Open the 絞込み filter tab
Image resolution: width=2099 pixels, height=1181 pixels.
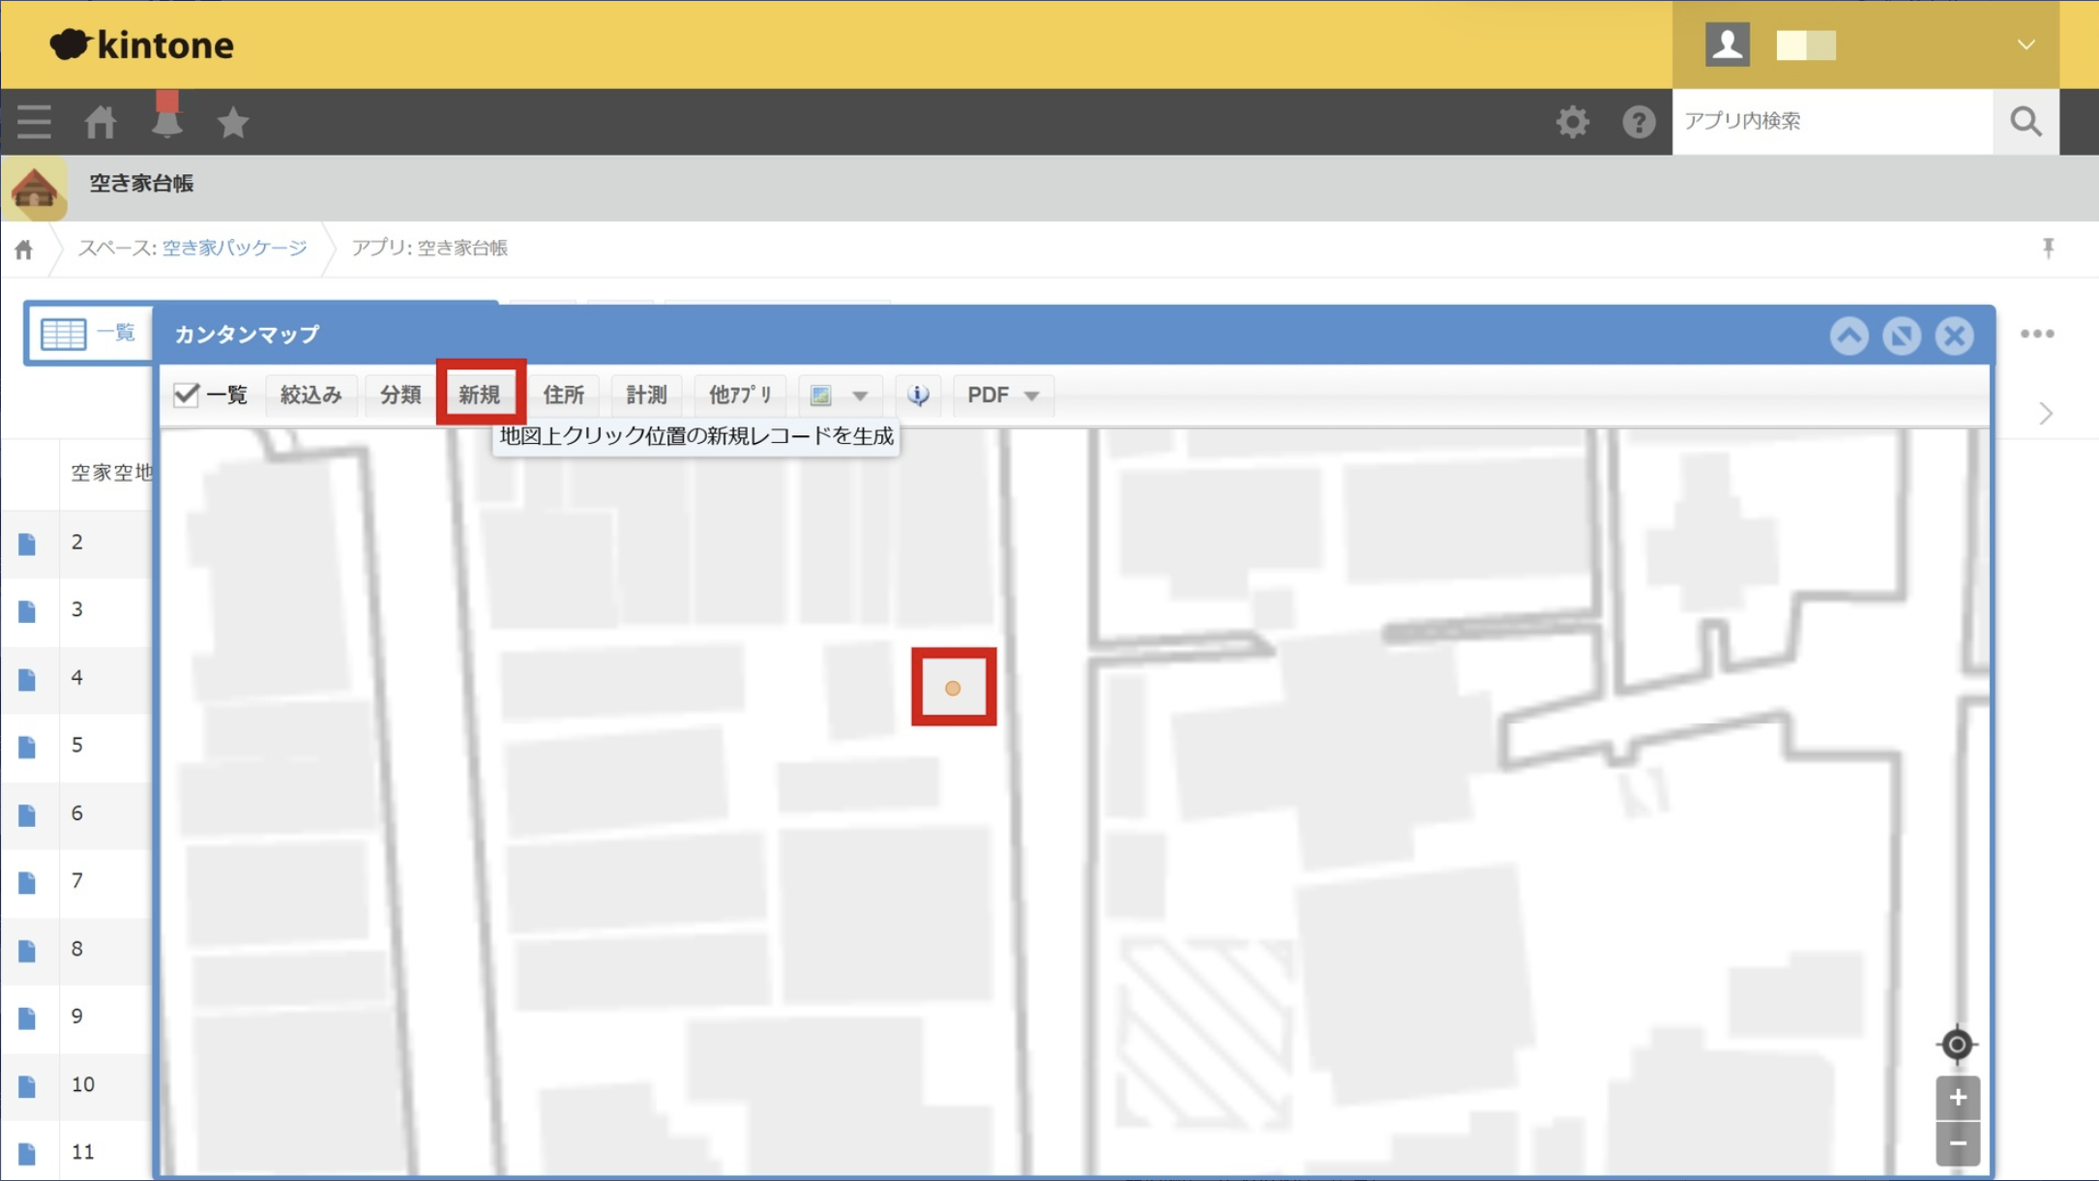pyautogui.click(x=311, y=395)
